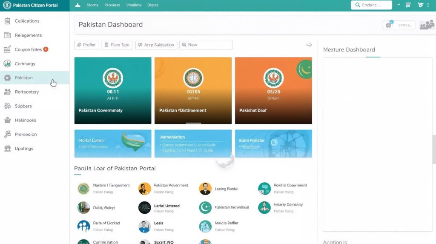Screen dimensions: 436x244
Task: Open the Pakistan Distimement card
Action: tap(193, 90)
